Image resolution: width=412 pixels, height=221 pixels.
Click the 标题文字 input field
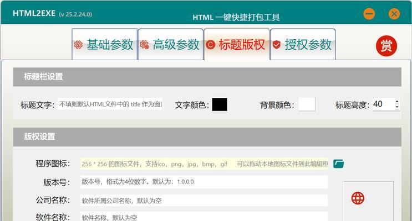coord(110,104)
